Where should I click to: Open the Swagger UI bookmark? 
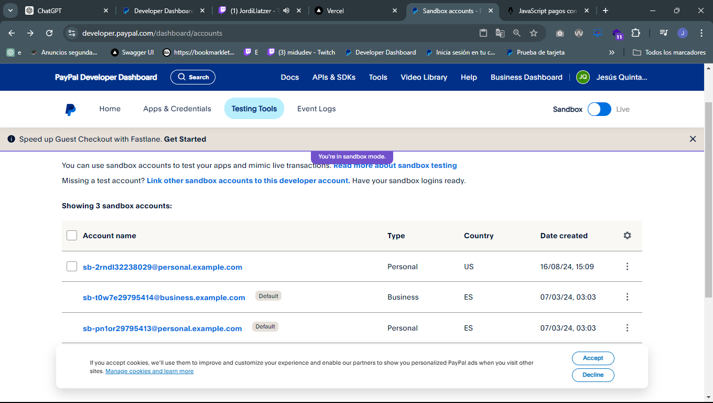click(x=133, y=52)
